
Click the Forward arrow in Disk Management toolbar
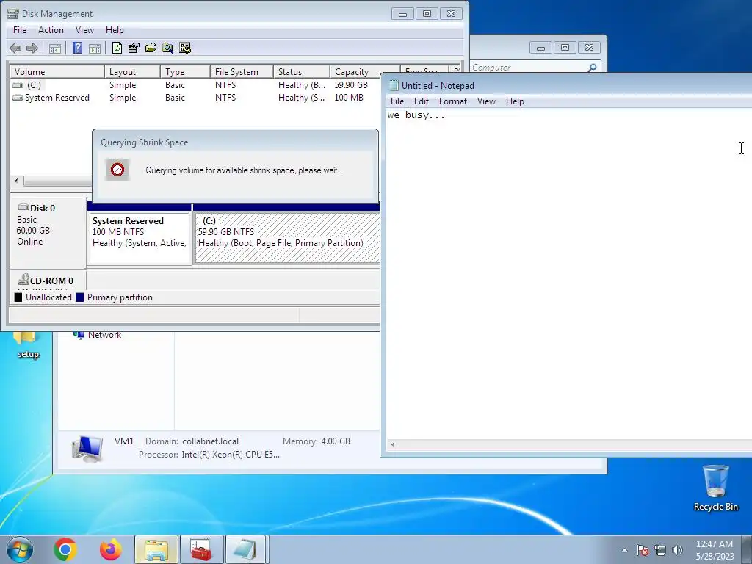[32, 48]
